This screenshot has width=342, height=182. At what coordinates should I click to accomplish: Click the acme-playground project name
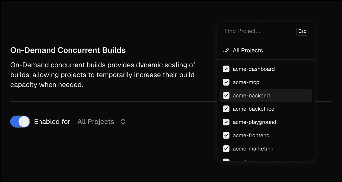(254, 122)
